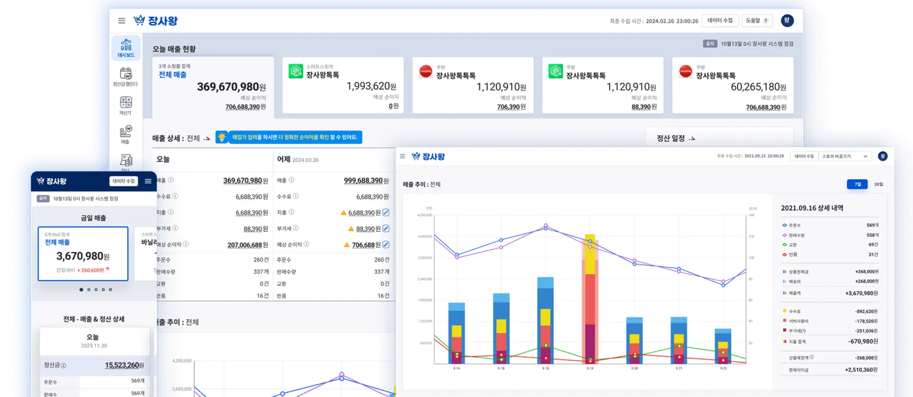Edit 어제 부가세 88,390원 pencil icon

coord(386,228)
